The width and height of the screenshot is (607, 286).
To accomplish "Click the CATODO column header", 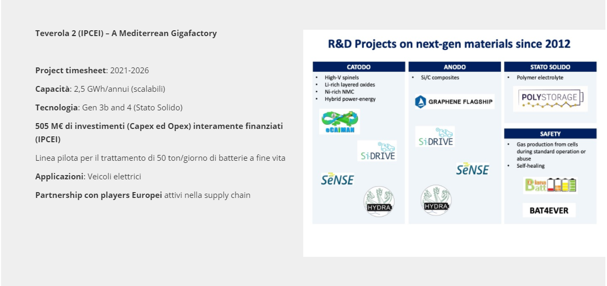I will (359, 67).
